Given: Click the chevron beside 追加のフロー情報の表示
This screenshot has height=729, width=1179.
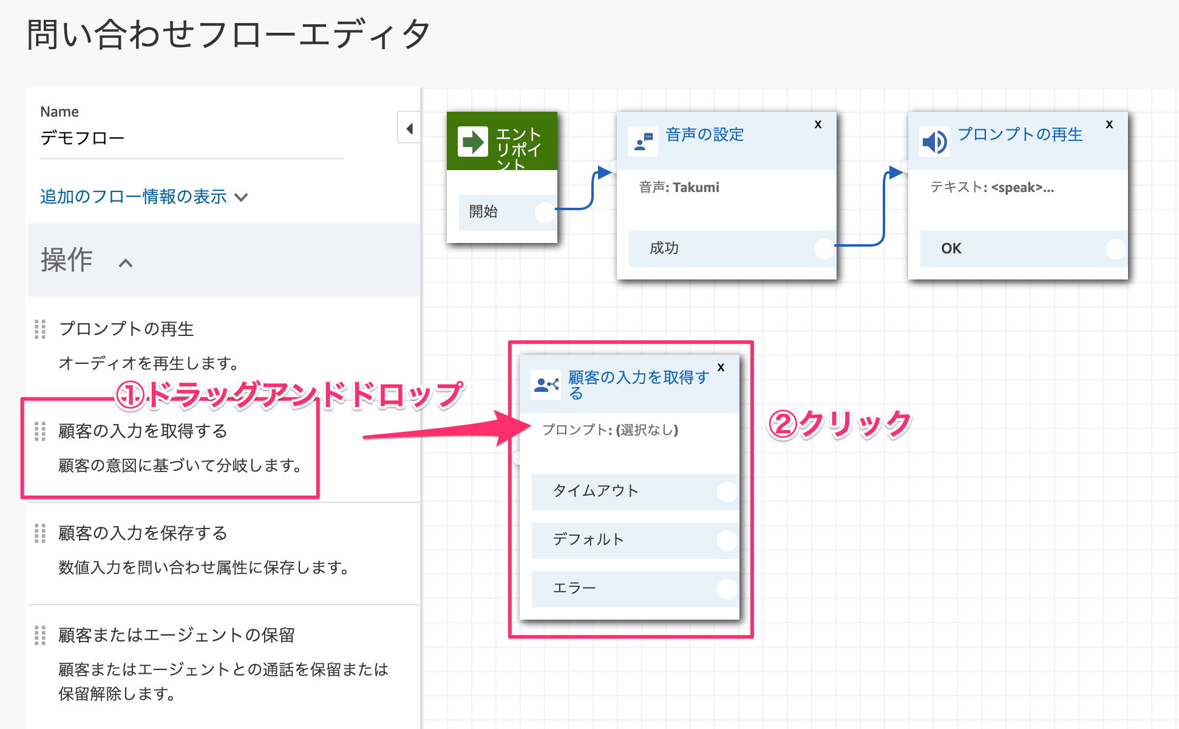Looking at the screenshot, I should (241, 197).
